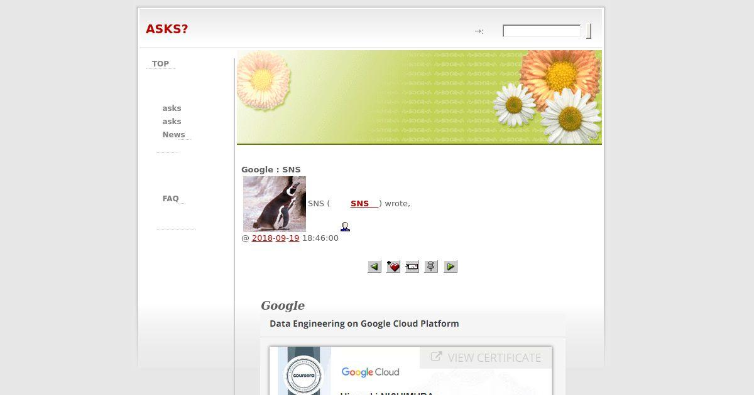Open the ASKS? site title
Screen dimensions: 754x395
click(167, 29)
